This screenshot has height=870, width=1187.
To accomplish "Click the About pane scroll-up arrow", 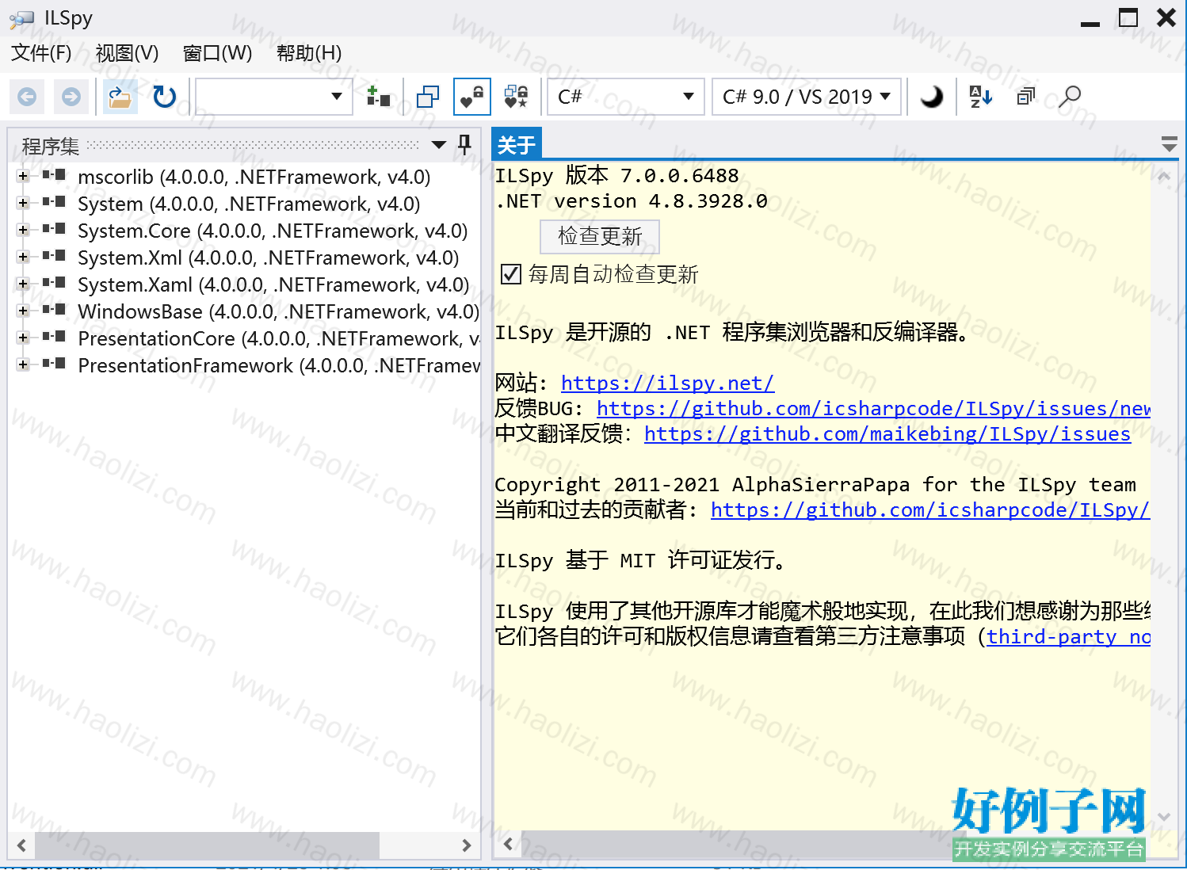I will (x=1163, y=176).
